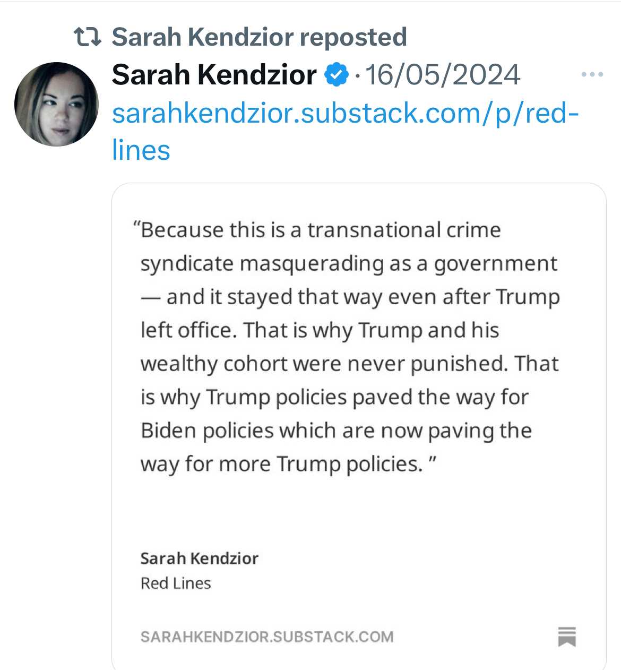Click the 'transnational crime' quote line

point(317,230)
